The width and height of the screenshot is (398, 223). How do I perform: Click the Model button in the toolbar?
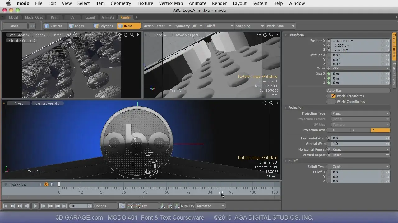[x=15, y=26]
